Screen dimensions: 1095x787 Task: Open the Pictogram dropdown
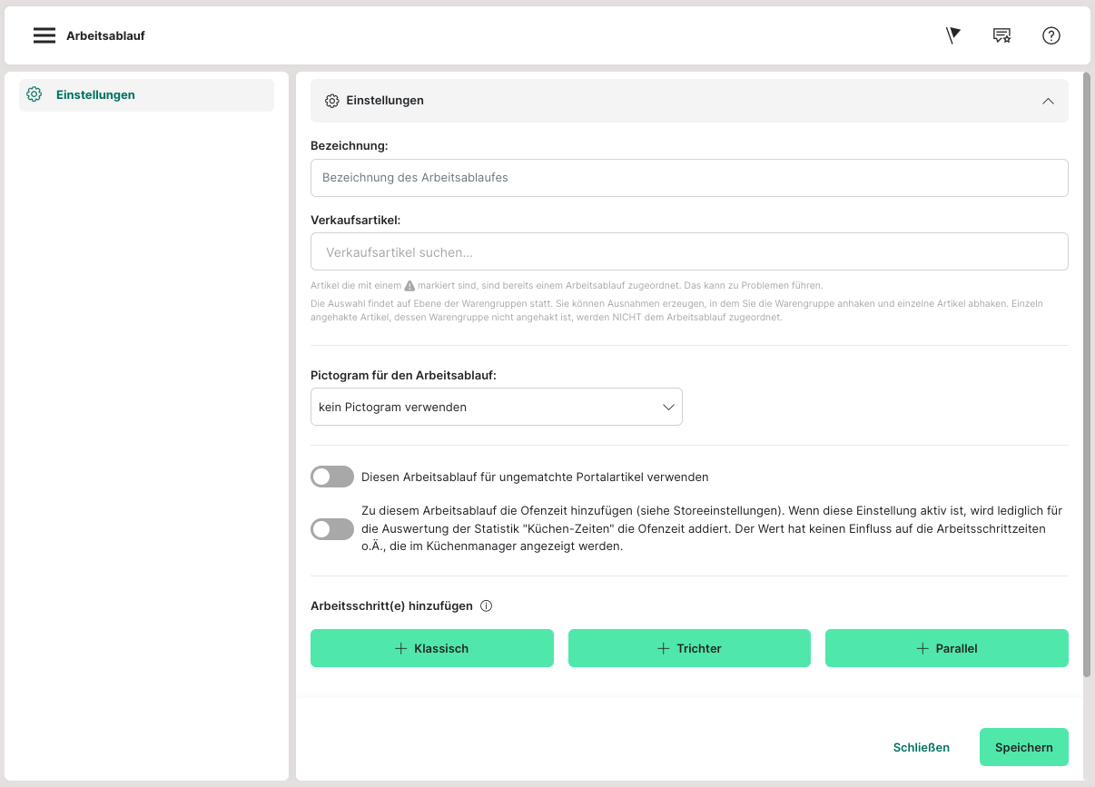(496, 408)
